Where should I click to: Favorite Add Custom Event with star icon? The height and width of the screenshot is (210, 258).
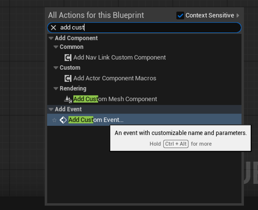click(x=54, y=120)
